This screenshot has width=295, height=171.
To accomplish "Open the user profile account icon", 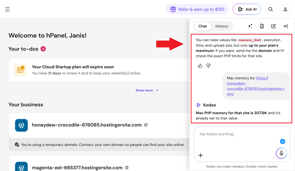I will (x=285, y=9).
